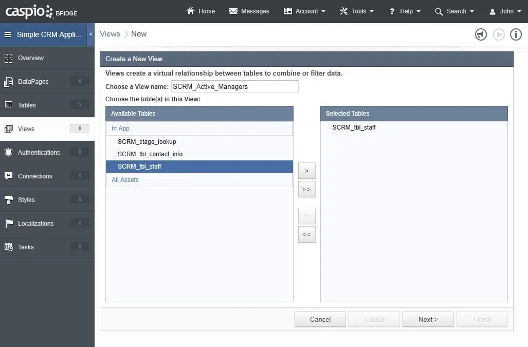The height and width of the screenshot is (347, 528).
Task: Go to Authentications section
Action: pyautogui.click(x=39, y=153)
